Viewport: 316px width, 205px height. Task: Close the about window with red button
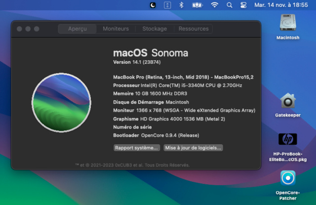pyautogui.click(x=19, y=29)
